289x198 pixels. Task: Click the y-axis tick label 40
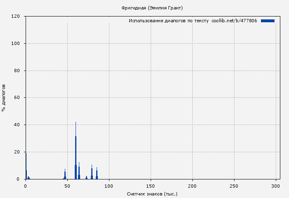(x=17, y=125)
